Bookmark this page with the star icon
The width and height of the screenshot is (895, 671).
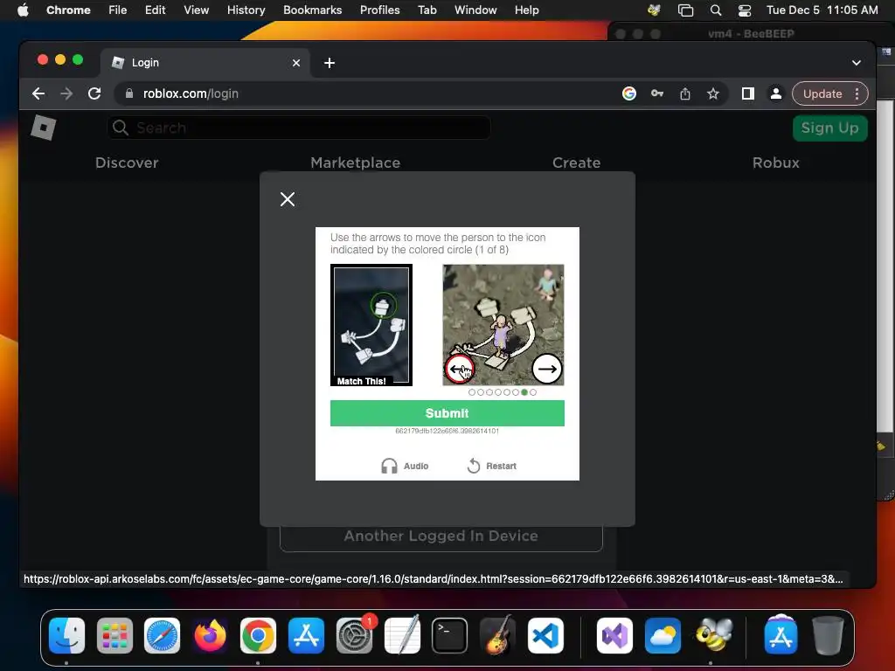point(713,93)
